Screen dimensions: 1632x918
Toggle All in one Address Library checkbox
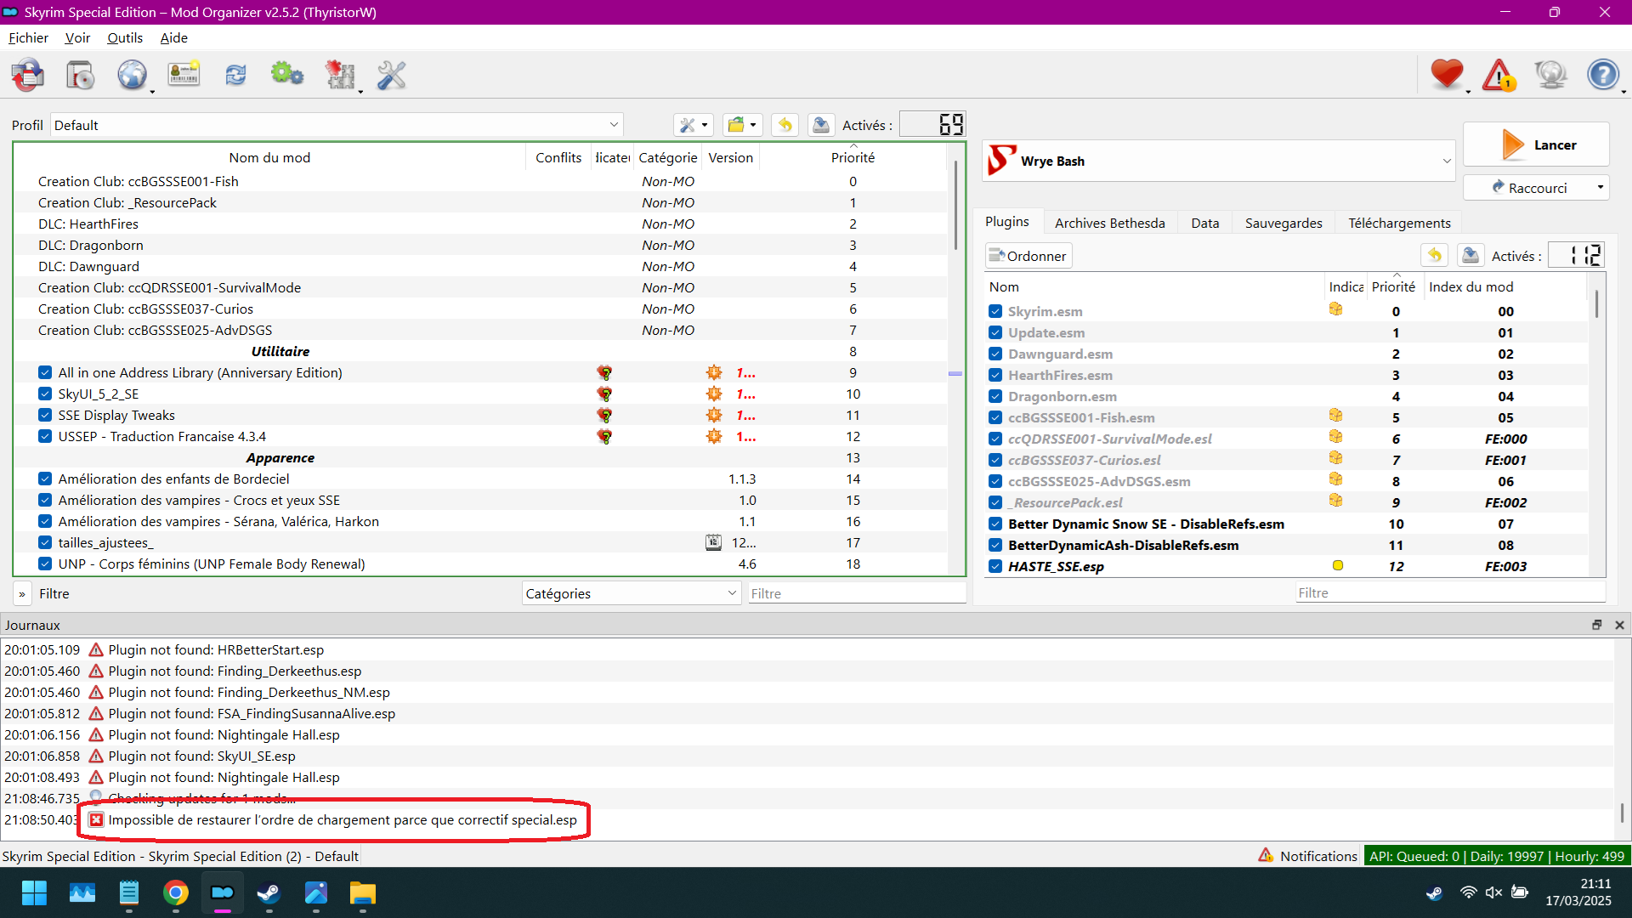pos(45,372)
